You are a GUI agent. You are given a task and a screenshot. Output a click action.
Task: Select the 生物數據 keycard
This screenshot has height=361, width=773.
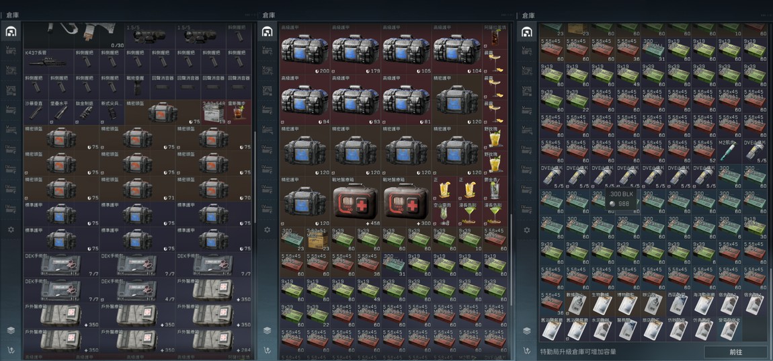602,304
